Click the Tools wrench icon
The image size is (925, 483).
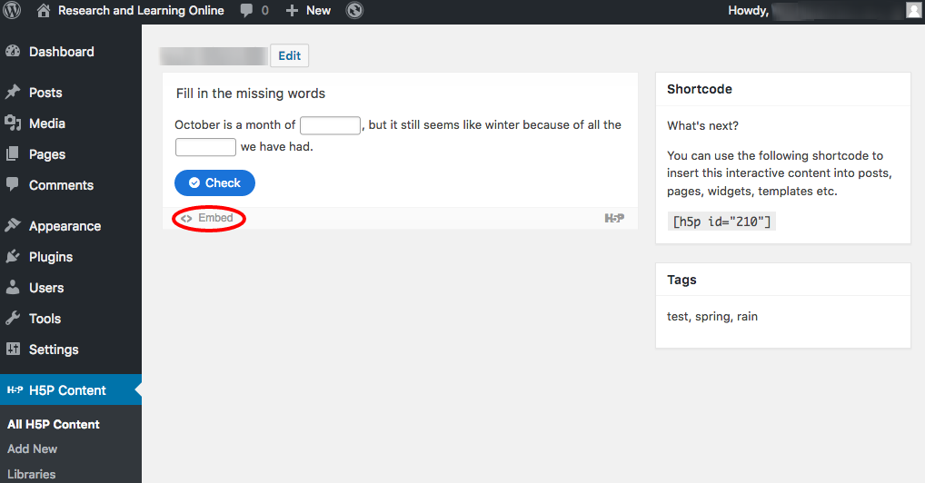[x=13, y=318]
